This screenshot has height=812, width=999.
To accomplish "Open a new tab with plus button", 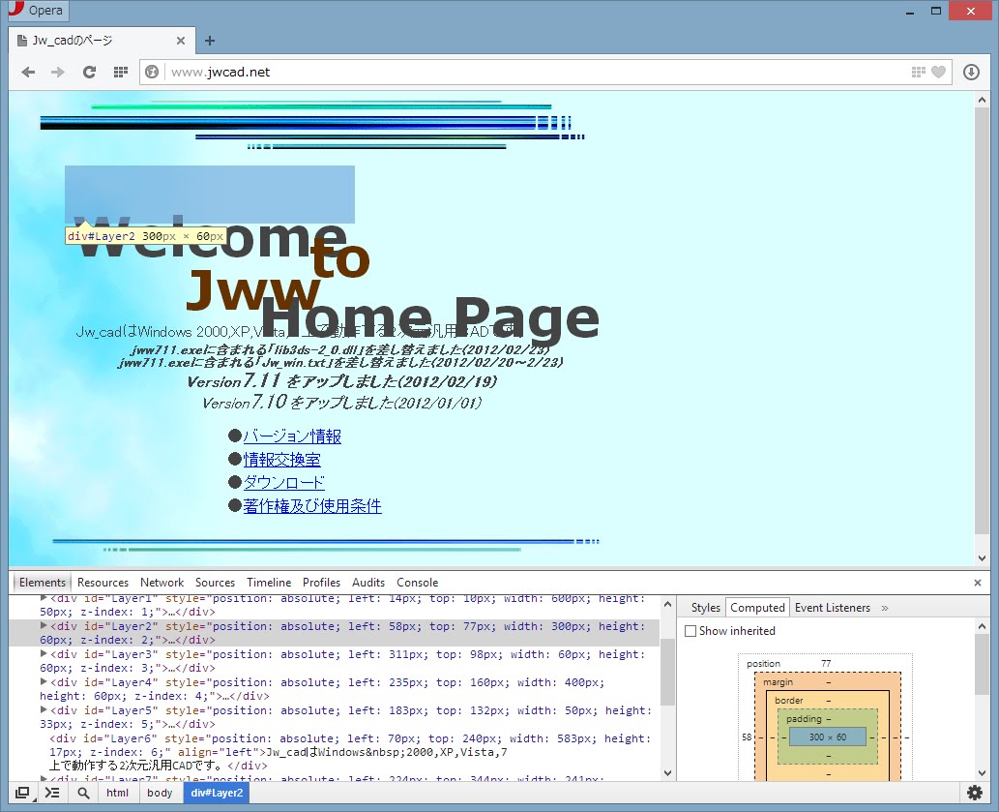I will (210, 41).
